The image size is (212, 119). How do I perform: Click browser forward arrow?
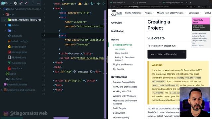pos(114,7)
